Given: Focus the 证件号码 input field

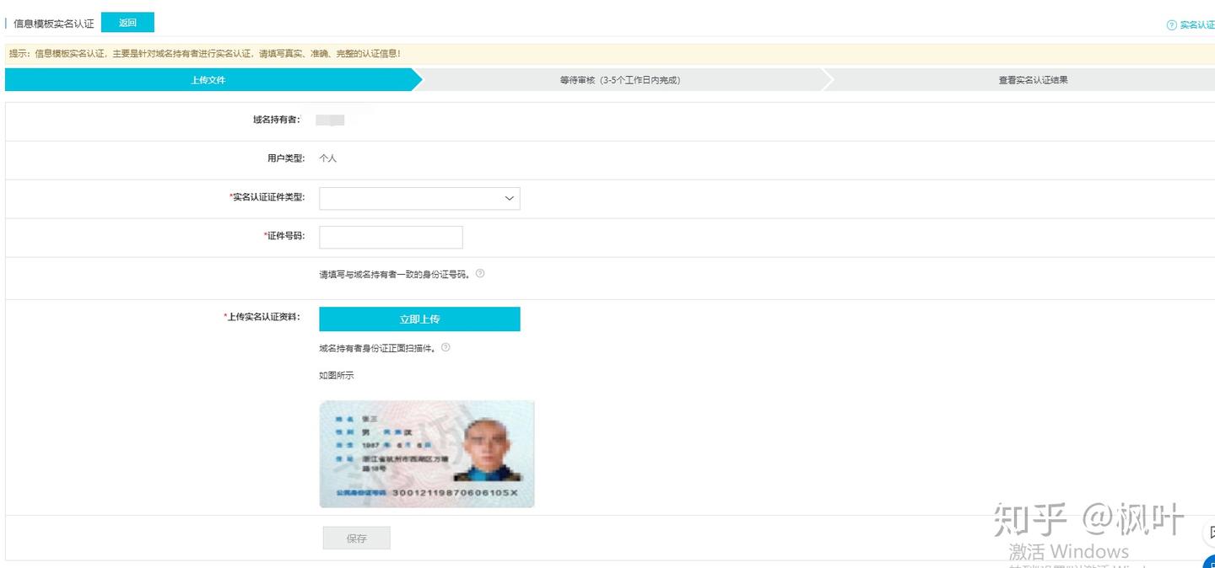Looking at the screenshot, I should tap(391, 238).
